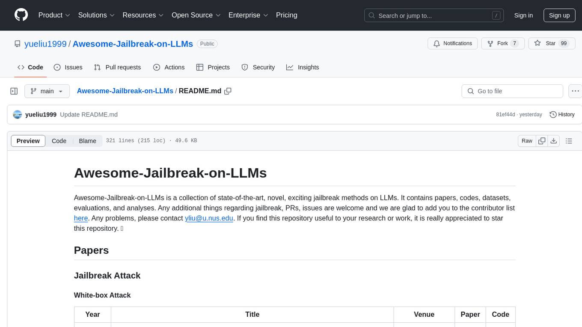Open the Pull requests tab
The height and width of the screenshot is (327, 582).
pyautogui.click(x=117, y=67)
